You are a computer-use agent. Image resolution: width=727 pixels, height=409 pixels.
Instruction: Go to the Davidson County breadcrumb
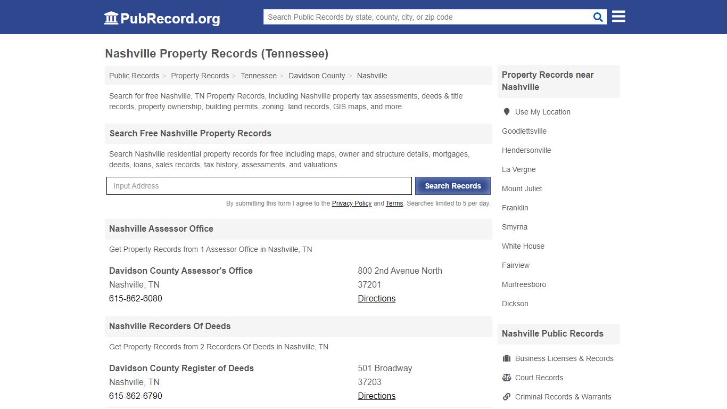click(317, 76)
